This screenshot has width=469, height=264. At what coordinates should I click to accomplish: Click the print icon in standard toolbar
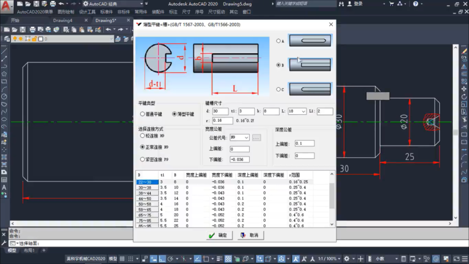pyautogui.click(x=32, y=29)
